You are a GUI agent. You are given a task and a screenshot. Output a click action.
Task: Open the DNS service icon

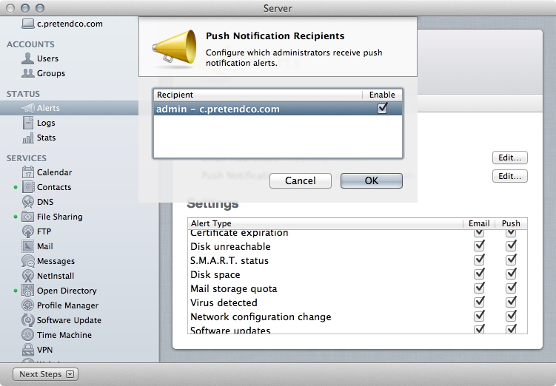28,202
